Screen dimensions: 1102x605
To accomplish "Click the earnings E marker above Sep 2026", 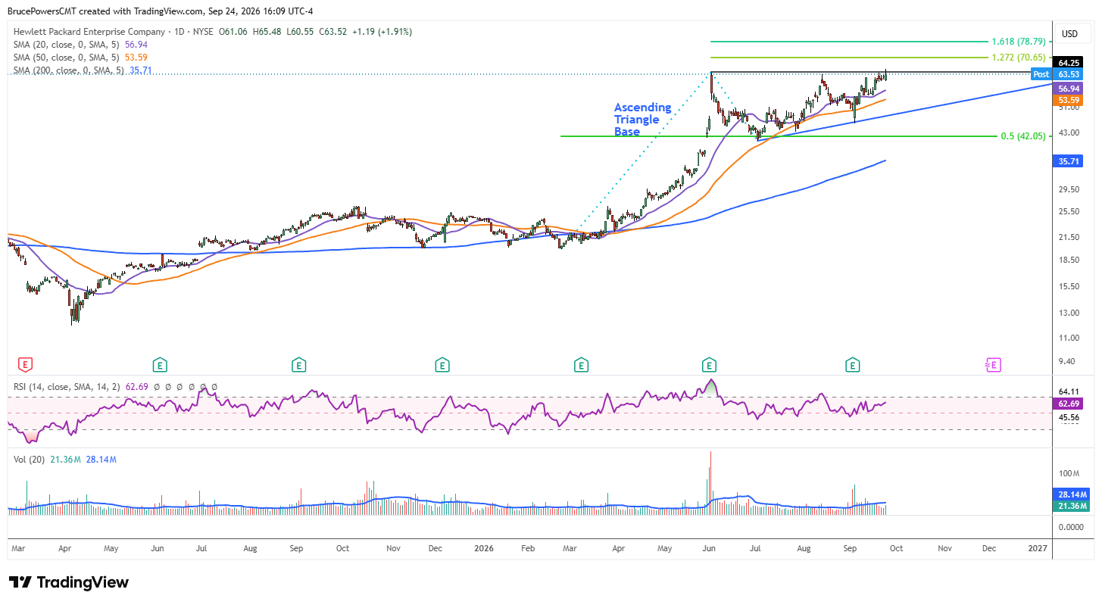I will pyautogui.click(x=853, y=365).
